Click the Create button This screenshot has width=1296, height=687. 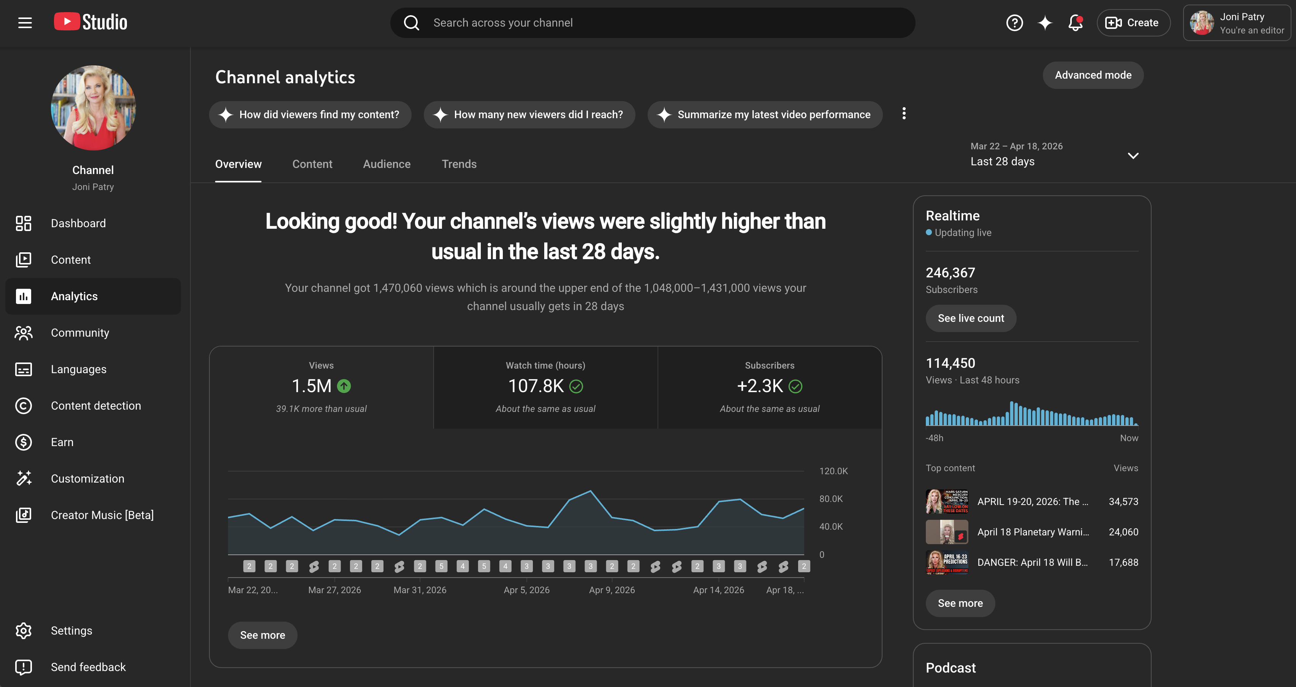click(1133, 23)
